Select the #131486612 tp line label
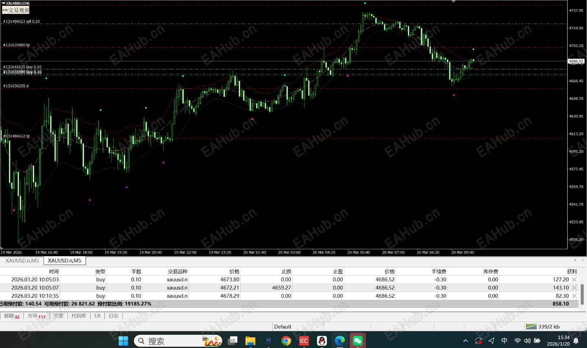Image resolution: width=587 pixels, height=348 pixels. tap(17, 136)
